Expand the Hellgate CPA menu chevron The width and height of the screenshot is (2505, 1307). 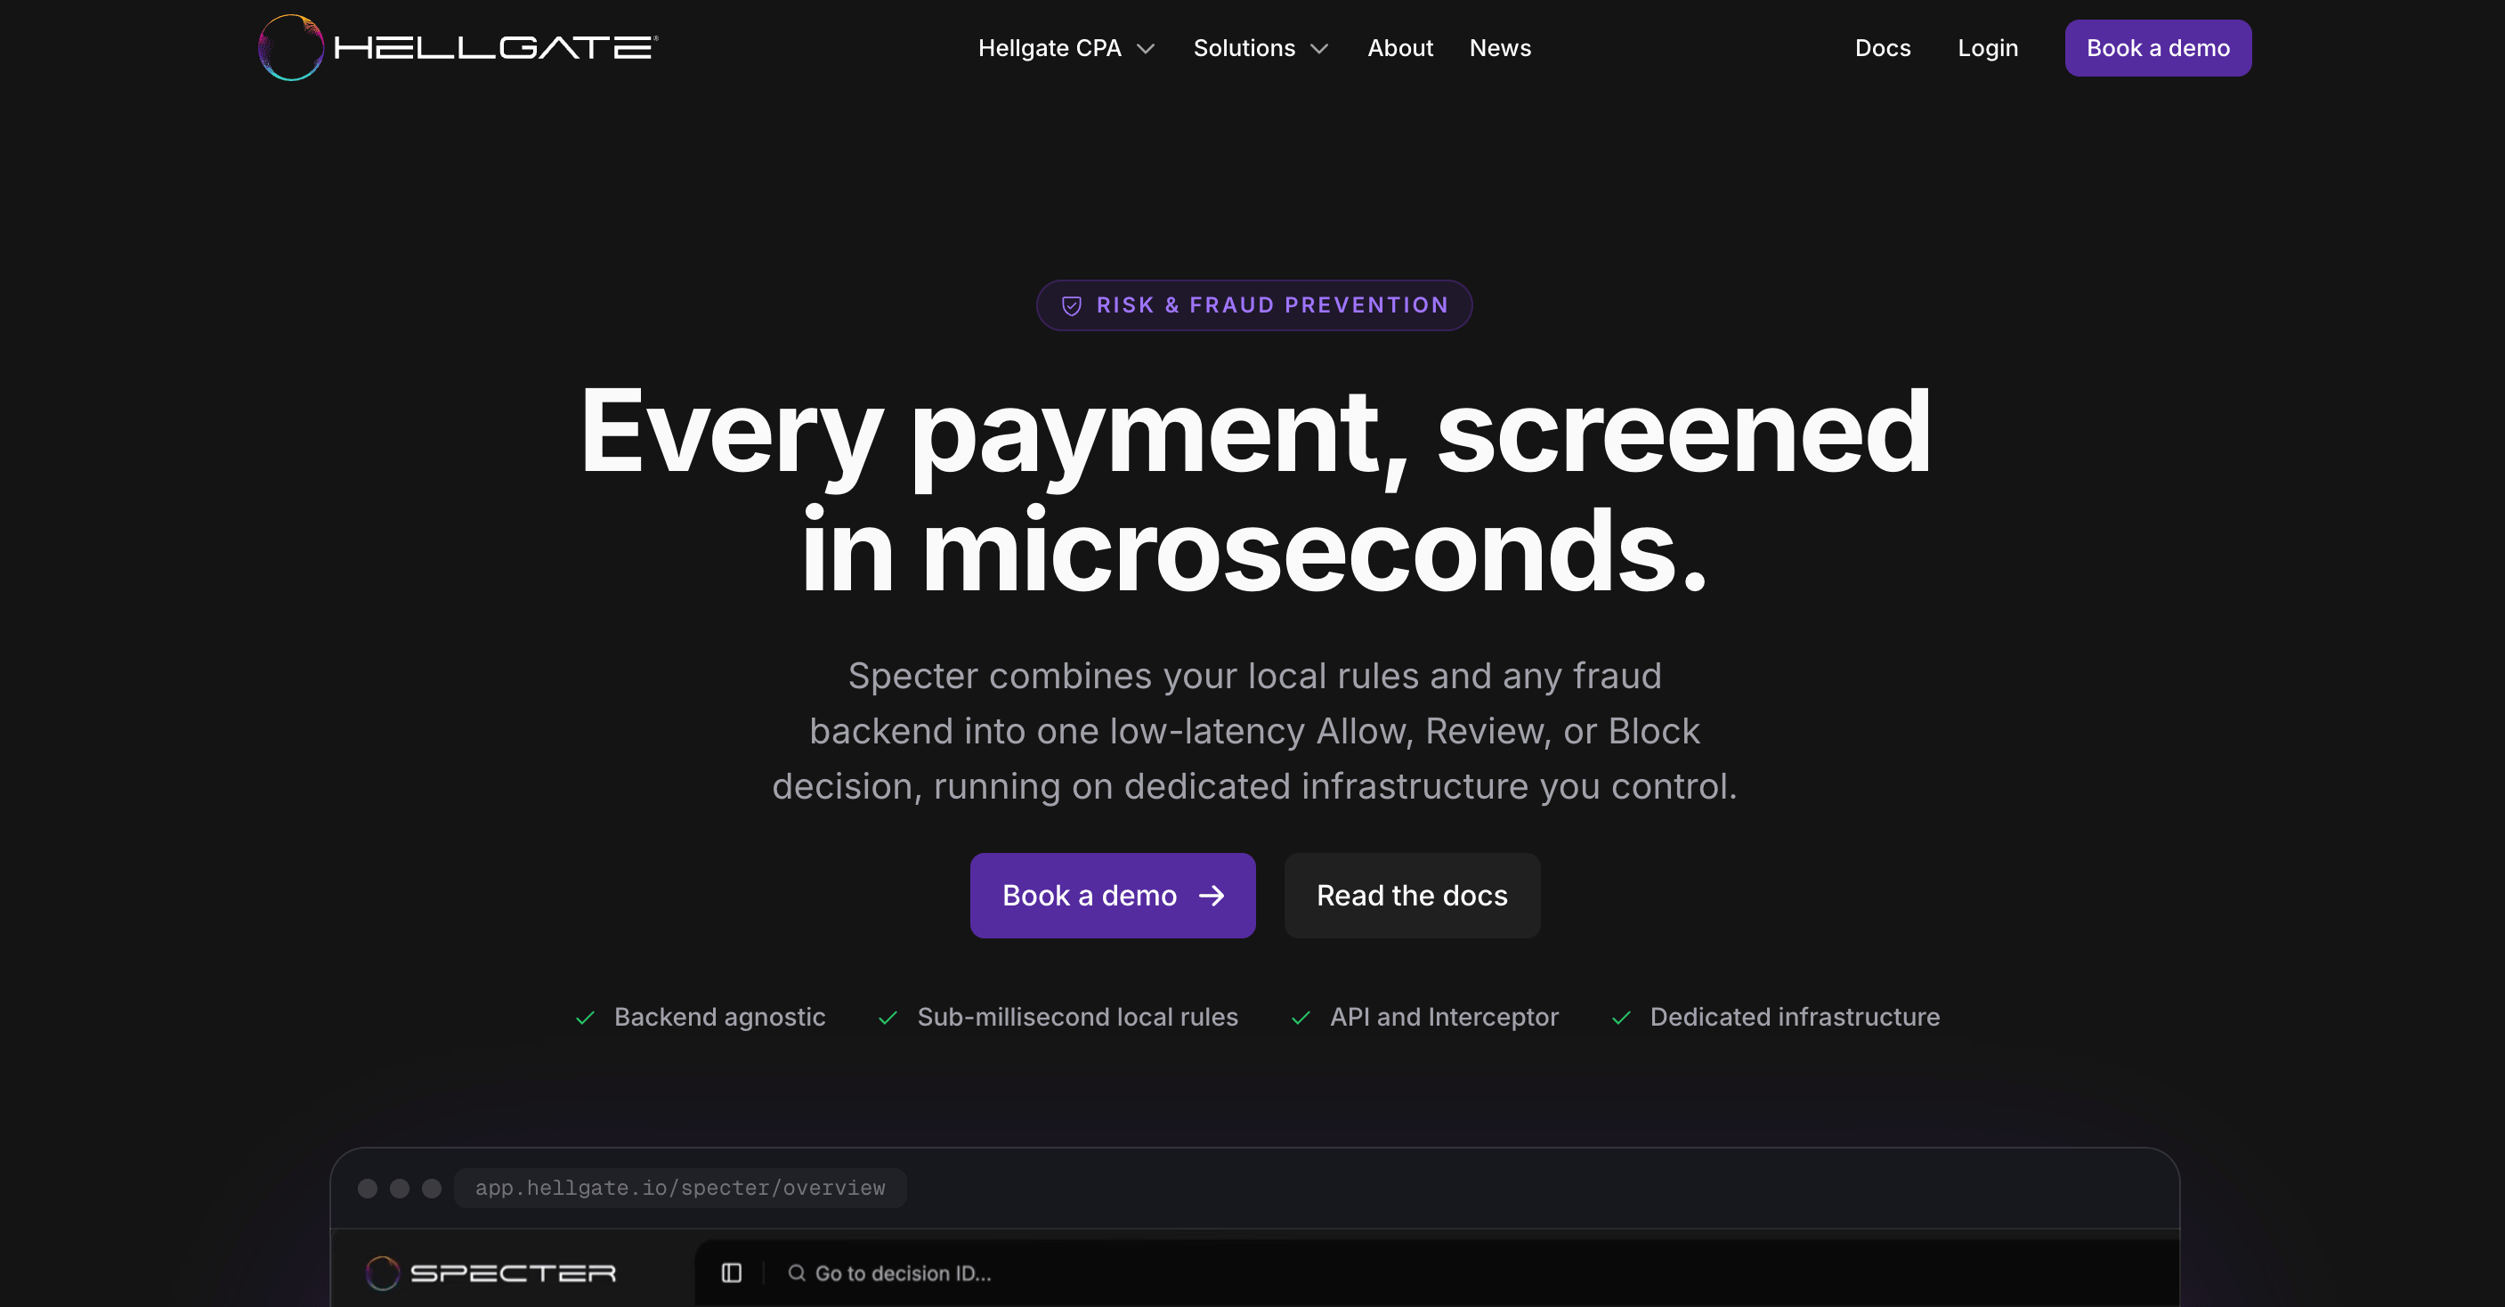(x=1146, y=49)
